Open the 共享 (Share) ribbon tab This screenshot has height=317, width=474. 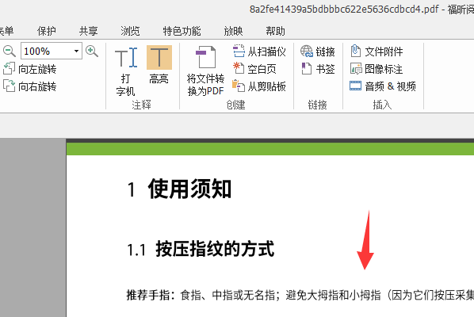coord(89,31)
